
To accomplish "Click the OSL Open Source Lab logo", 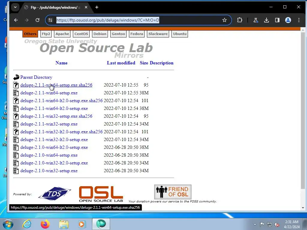I will 101,194.
